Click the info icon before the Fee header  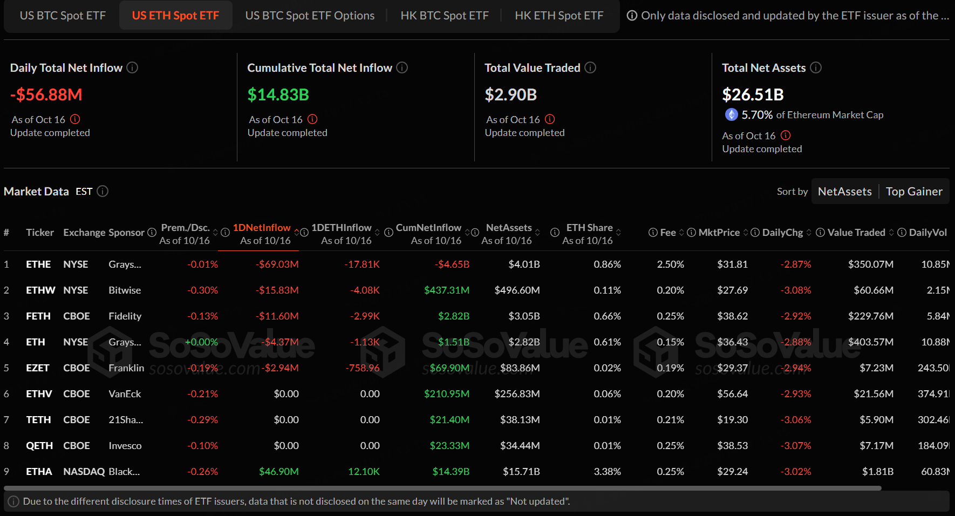(653, 233)
